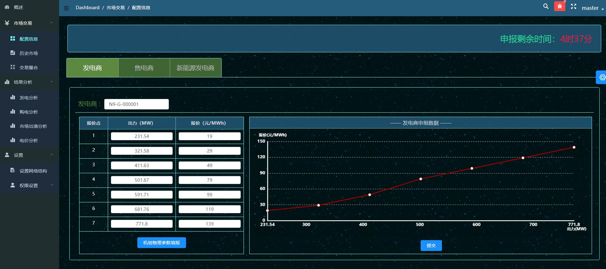606x269 pixels.
Task: Go to 发电分析 in sidebar
Action: [29, 98]
